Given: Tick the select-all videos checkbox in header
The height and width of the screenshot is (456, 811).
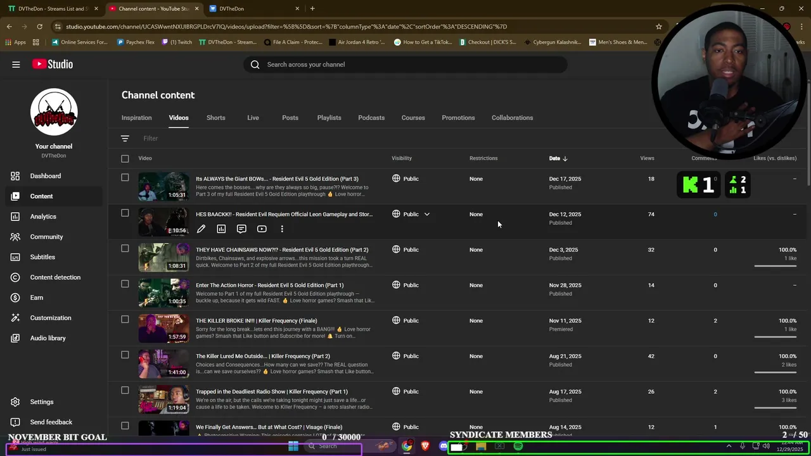Looking at the screenshot, I should (125, 158).
